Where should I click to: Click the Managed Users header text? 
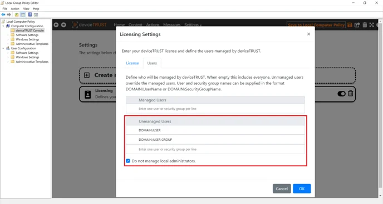click(x=153, y=100)
